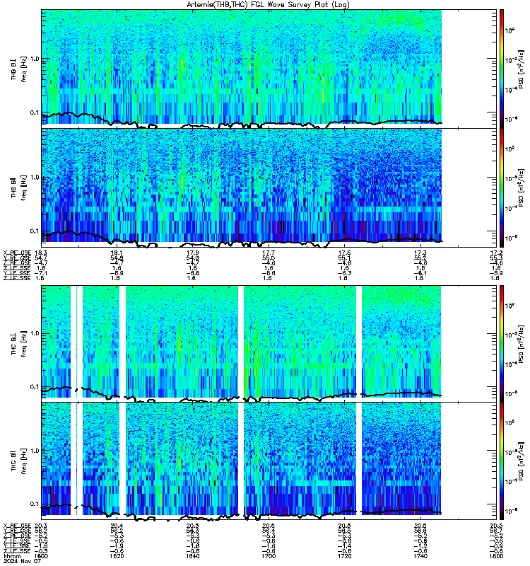Click the '1720' time tick label
The image size is (530, 566).
344,556
